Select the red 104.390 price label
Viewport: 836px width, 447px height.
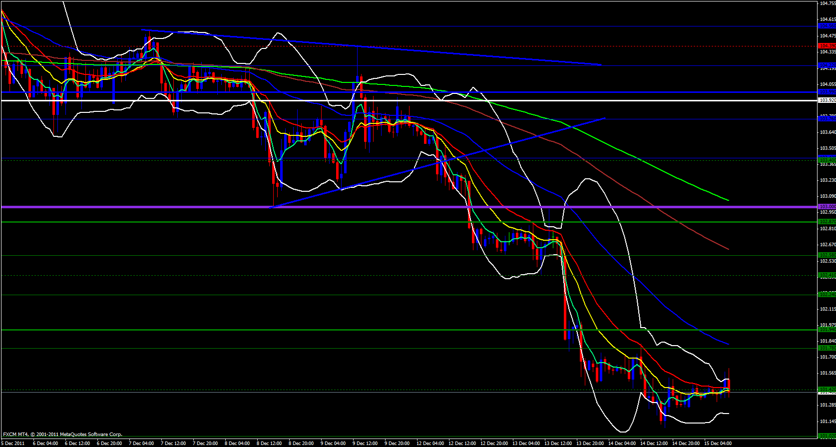(827, 46)
